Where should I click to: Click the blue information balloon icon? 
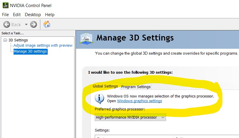99,98
